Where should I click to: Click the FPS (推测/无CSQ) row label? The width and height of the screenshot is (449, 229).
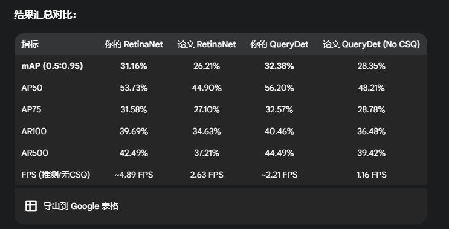pyautogui.click(x=56, y=175)
